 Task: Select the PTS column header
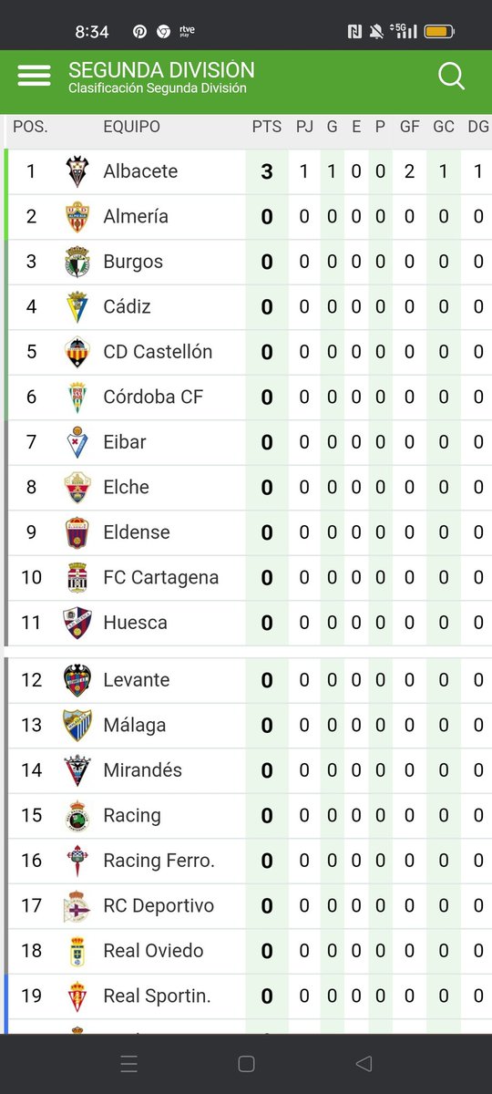267,127
